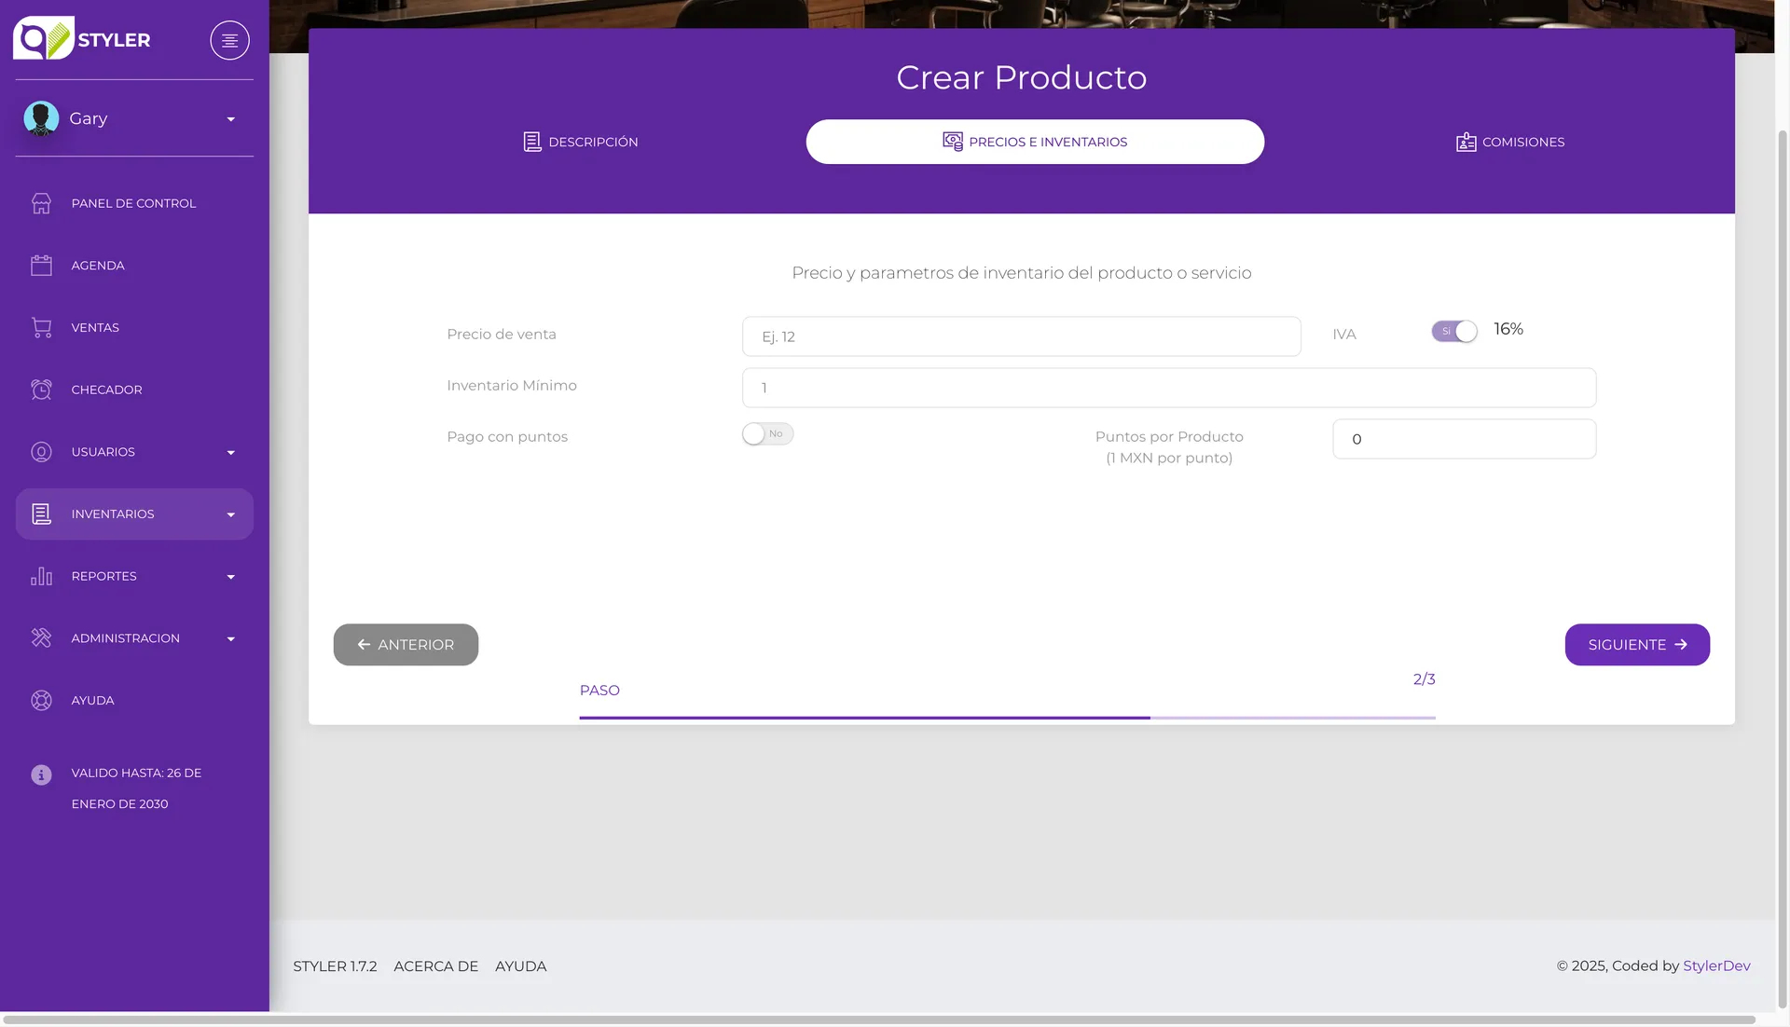Click the Panel de Control storefront icon
This screenshot has width=1790, height=1027.
coord(41,203)
